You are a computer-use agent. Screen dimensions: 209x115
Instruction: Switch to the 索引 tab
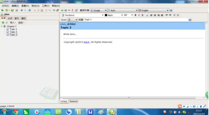17,18
